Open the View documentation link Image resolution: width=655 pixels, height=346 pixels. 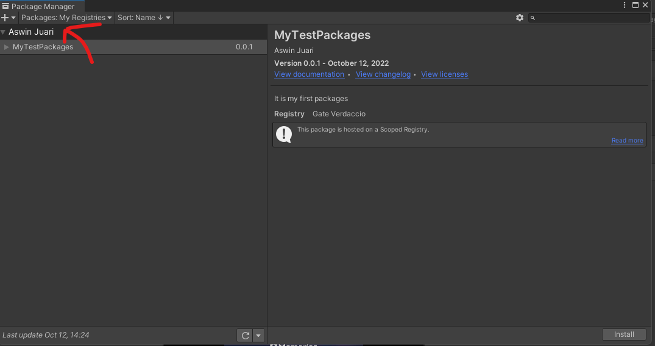pos(309,74)
